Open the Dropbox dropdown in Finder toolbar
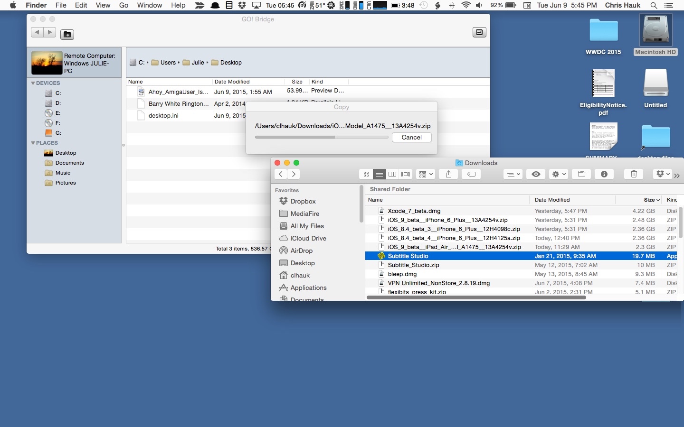The width and height of the screenshot is (684, 427). point(662,174)
